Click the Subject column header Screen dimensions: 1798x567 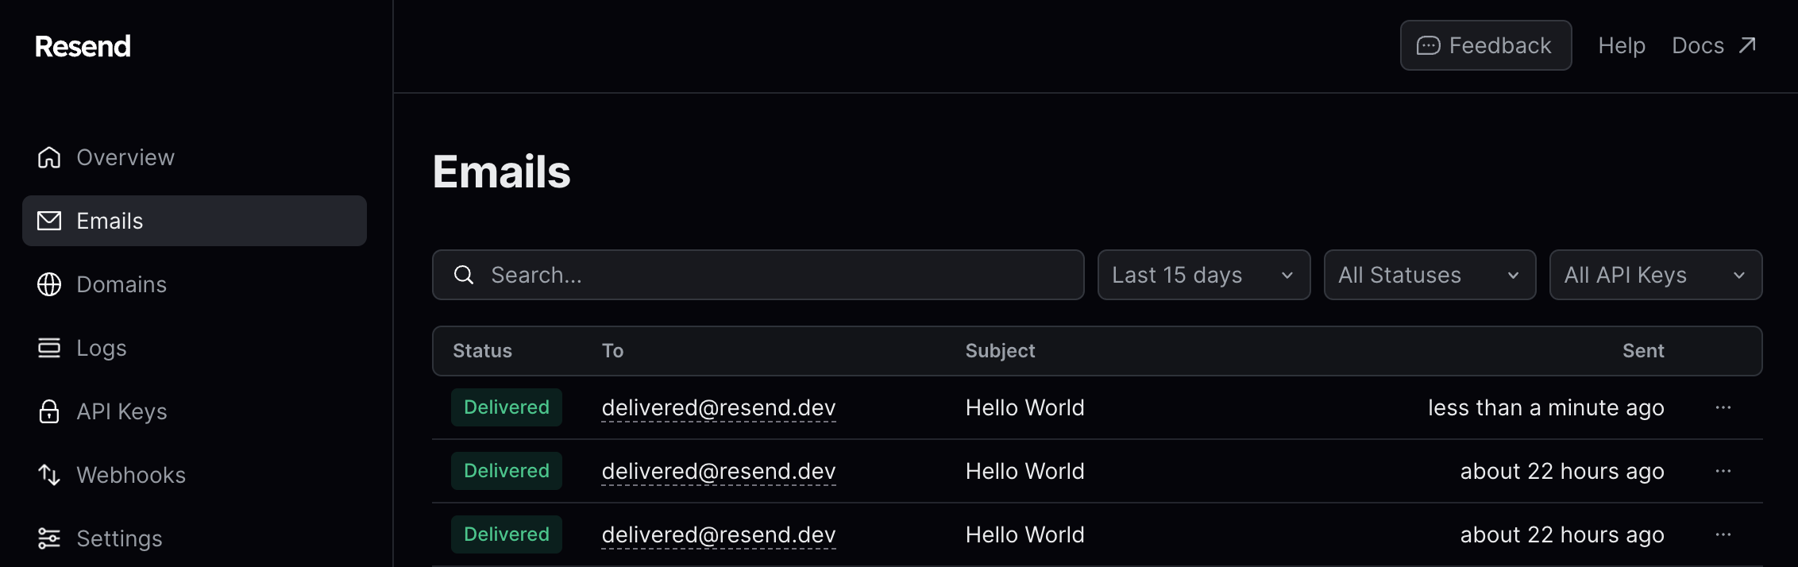(1000, 351)
